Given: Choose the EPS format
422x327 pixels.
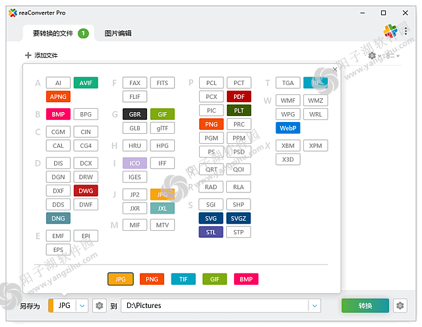Looking at the screenshot, I should [58, 250].
